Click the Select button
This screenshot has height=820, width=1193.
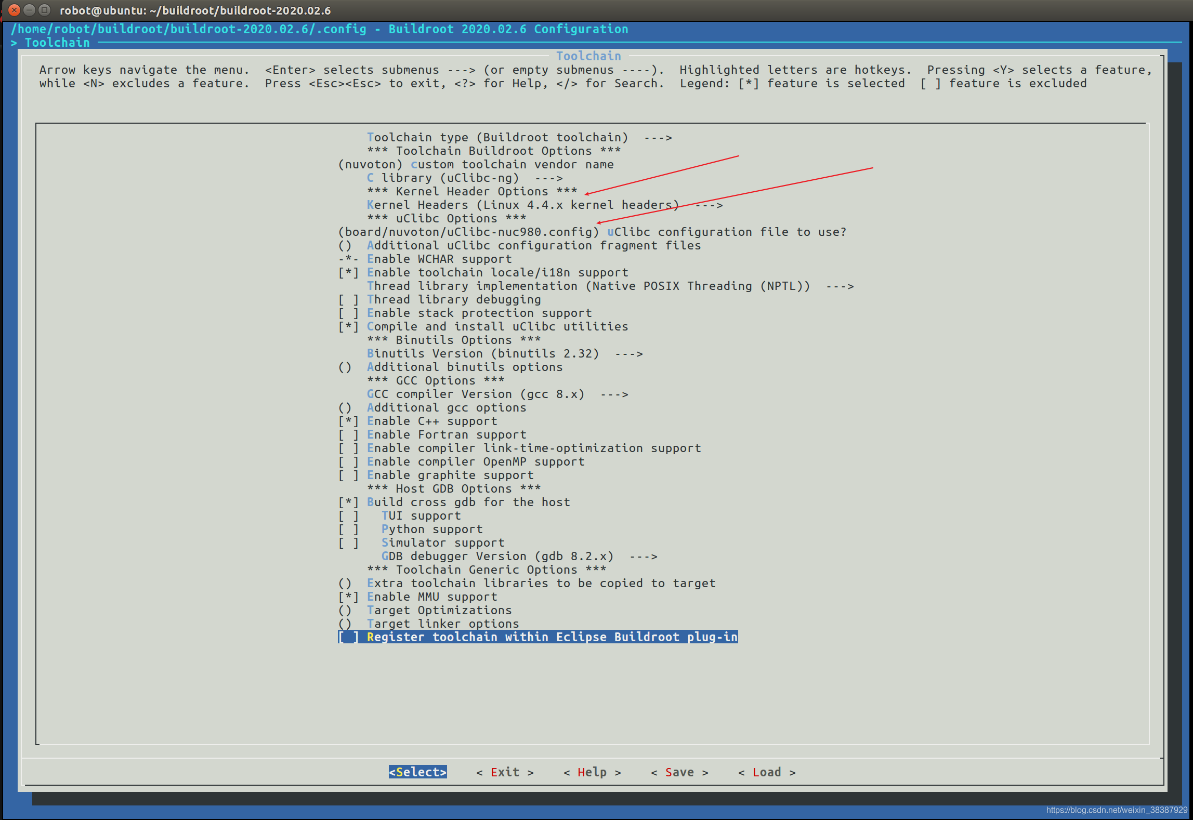[418, 772]
